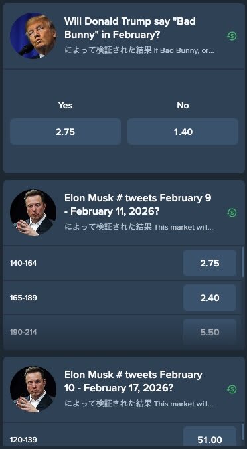Select No odds 1.40 for Bad Bunny
The width and height of the screenshot is (247, 449).
pyautogui.click(x=183, y=132)
